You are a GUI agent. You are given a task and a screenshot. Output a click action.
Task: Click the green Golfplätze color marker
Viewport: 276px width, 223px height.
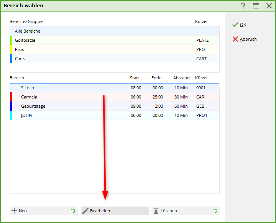11,40
